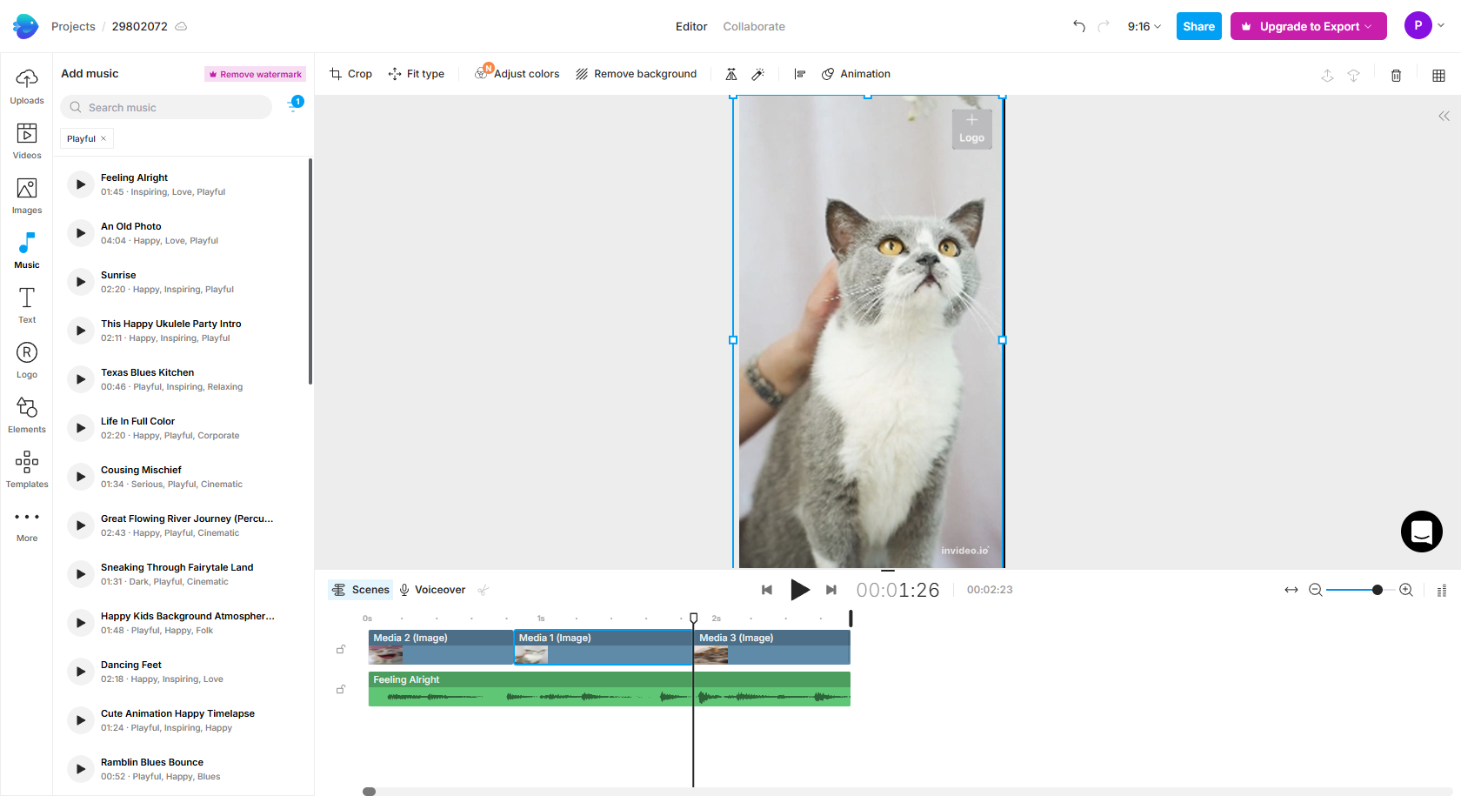Open the Elements panel in sidebar
The width and height of the screenshot is (1461, 796).
(27, 416)
